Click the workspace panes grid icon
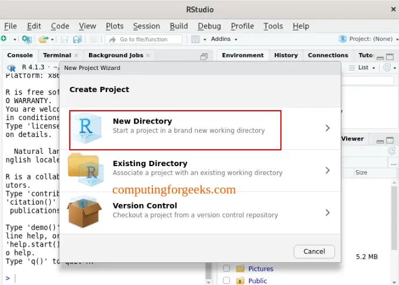399x285 pixels. (x=195, y=39)
